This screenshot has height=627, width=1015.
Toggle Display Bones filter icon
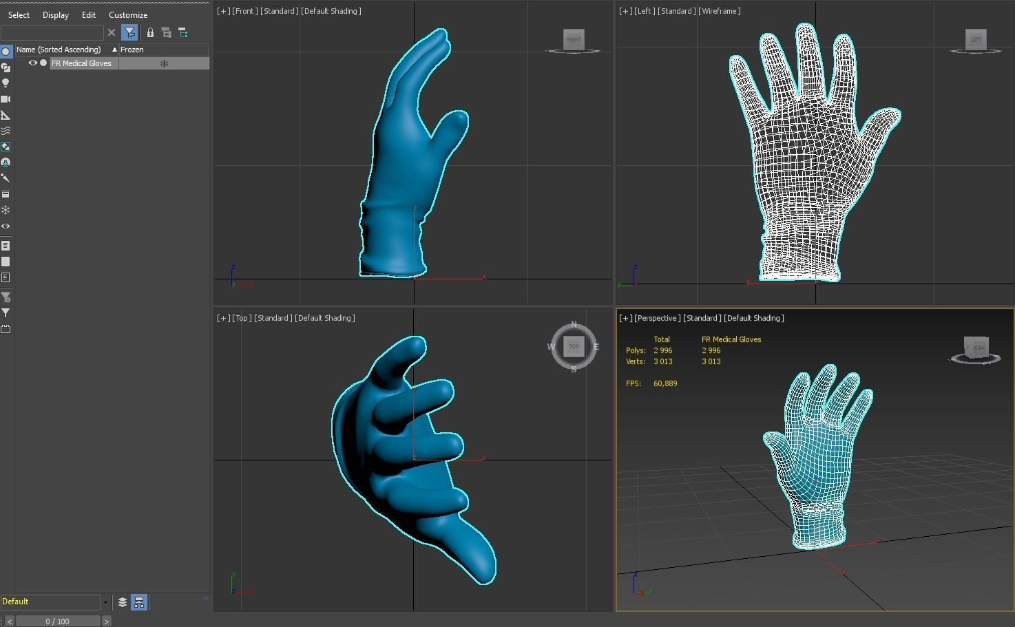6,178
